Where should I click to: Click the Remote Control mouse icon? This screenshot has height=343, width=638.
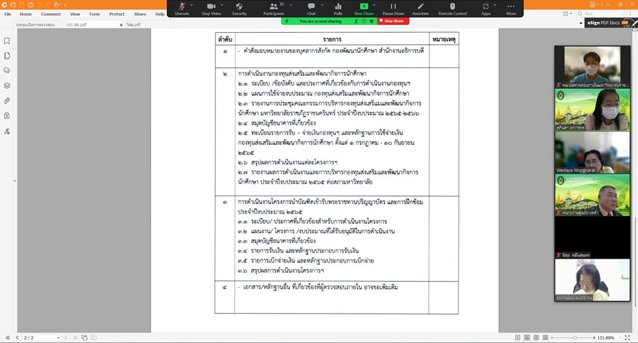(452, 6)
